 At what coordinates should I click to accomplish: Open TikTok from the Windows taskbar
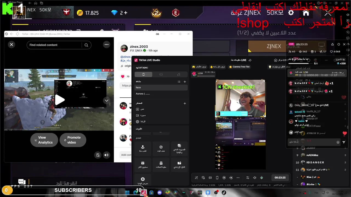click(224, 193)
